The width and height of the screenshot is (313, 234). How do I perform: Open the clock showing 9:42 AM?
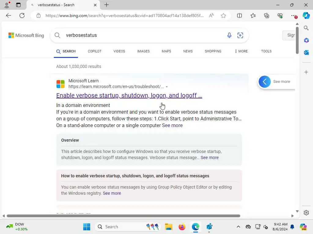point(280,227)
